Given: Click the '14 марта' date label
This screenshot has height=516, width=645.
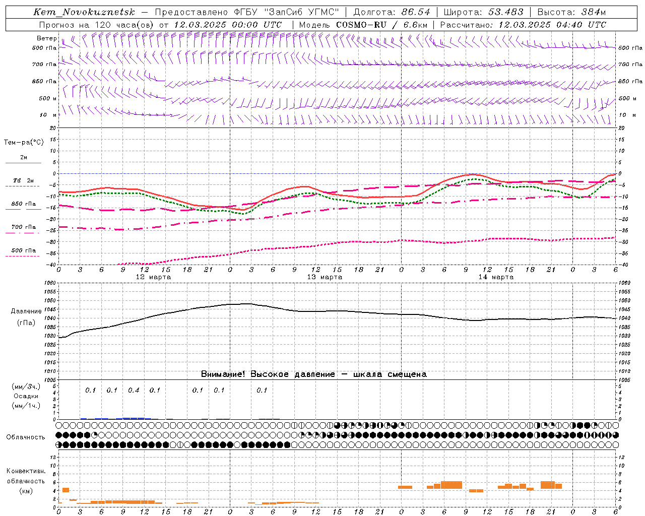Looking at the screenshot, I should (496, 277).
